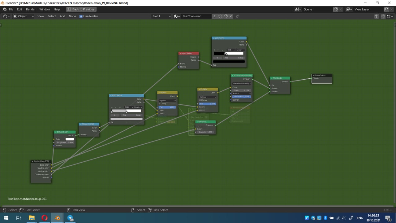Collapse the Diffuse BSDF node
The image size is (396, 223).
pyautogui.click(x=56, y=132)
